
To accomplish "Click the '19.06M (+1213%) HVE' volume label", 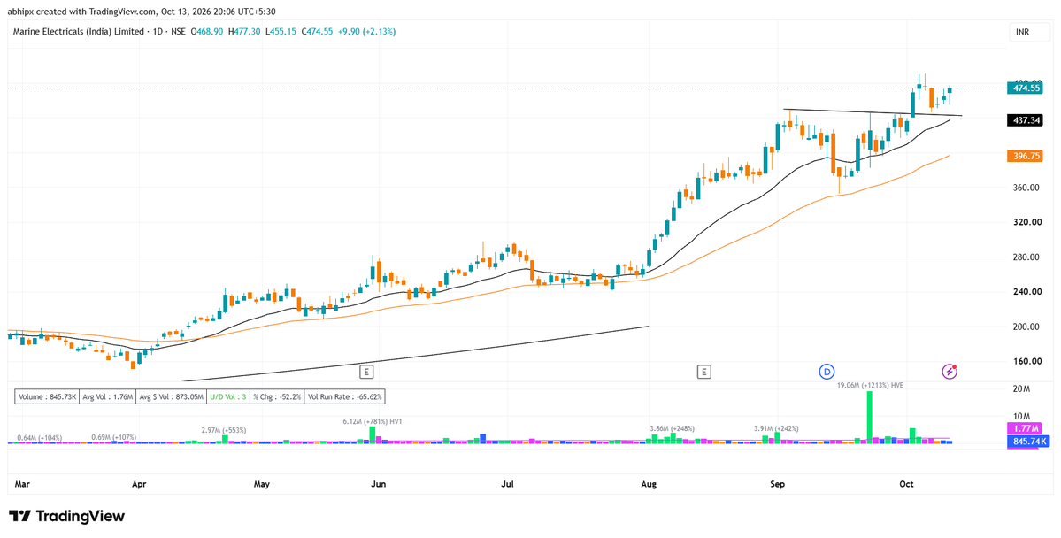I will [x=870, y=385].
